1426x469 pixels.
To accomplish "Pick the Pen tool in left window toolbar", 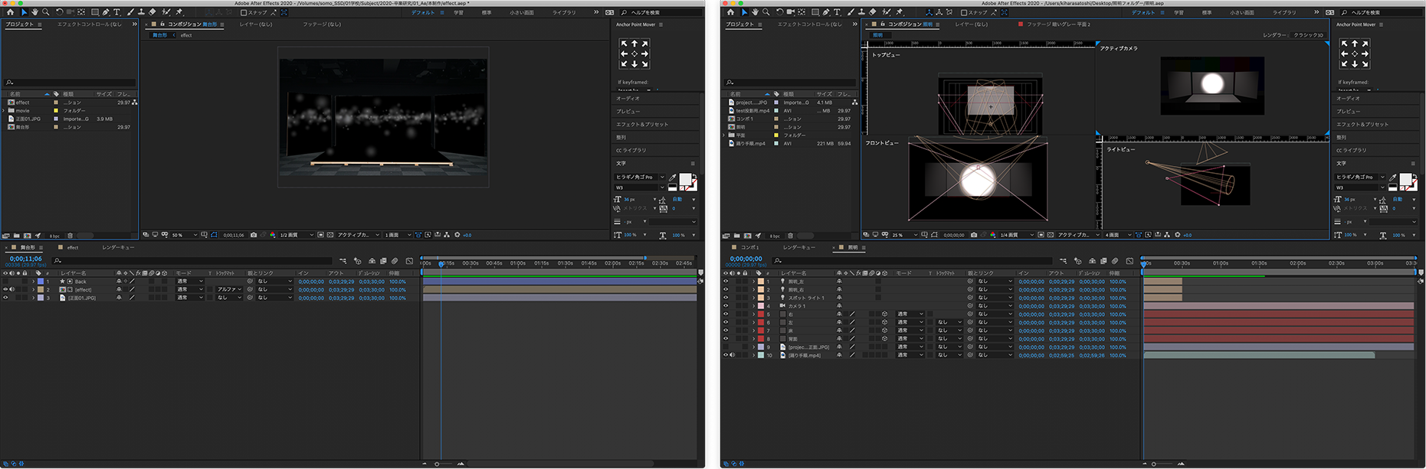I will pyautogui.click(x=106, y=12).
